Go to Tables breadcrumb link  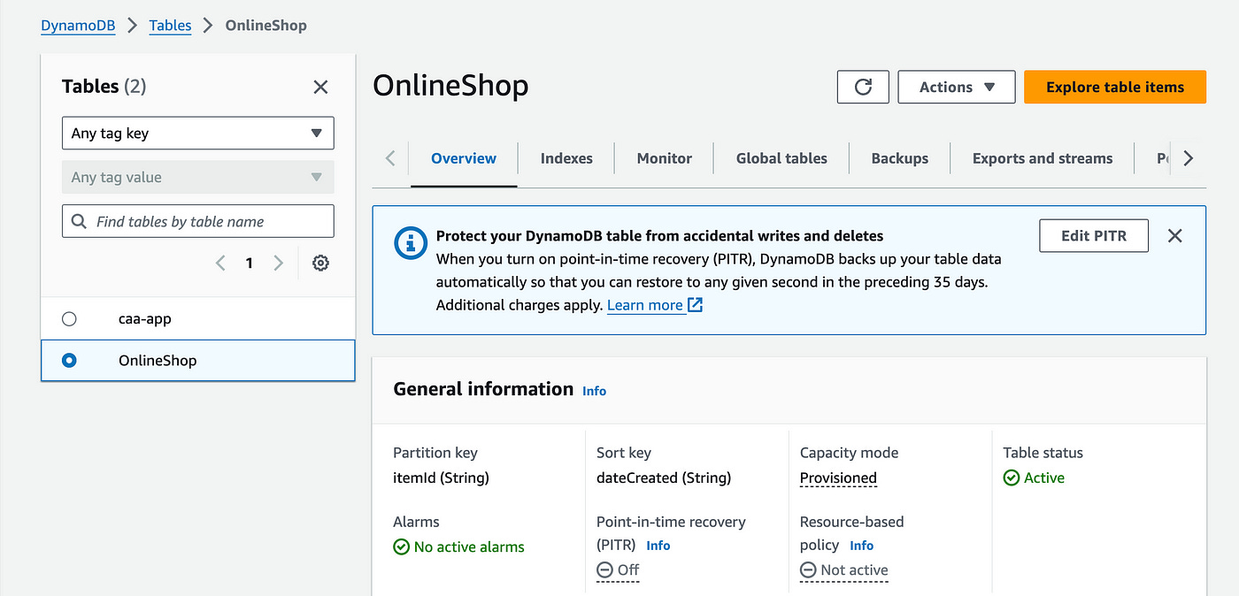coord(170,25)
